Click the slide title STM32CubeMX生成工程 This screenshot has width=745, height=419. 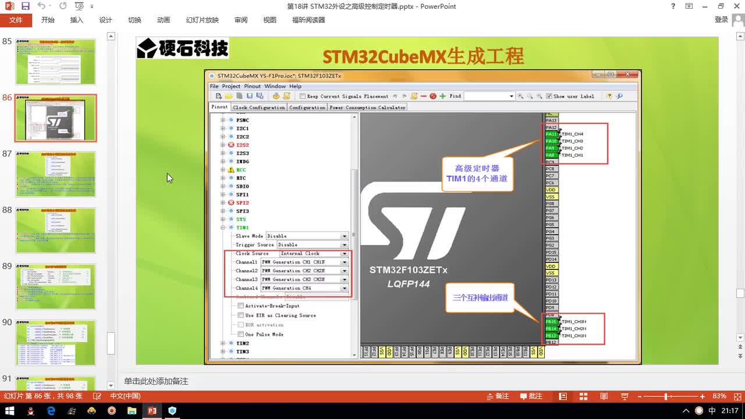click(423, 56)
